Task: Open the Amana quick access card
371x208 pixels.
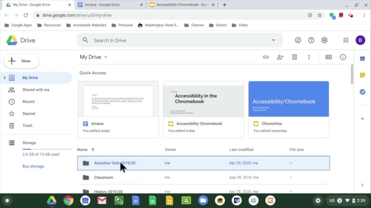Action: (118, 109)
